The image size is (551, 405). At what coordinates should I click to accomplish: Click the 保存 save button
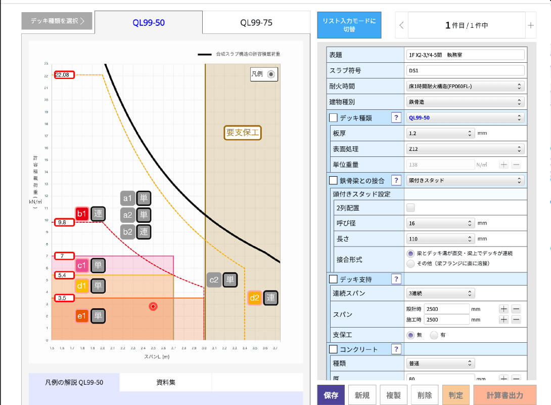(331, 395)
